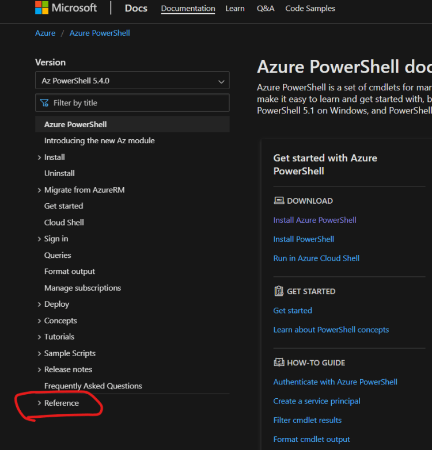Screen dimensions: 432x450
Task: Expand the Sign in node
Action: (39, 239)
